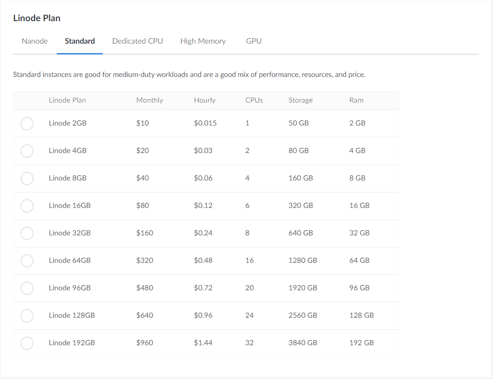Click the Monthly column header
The height and width of the screenshot is (379, 493).
(150, 100)
